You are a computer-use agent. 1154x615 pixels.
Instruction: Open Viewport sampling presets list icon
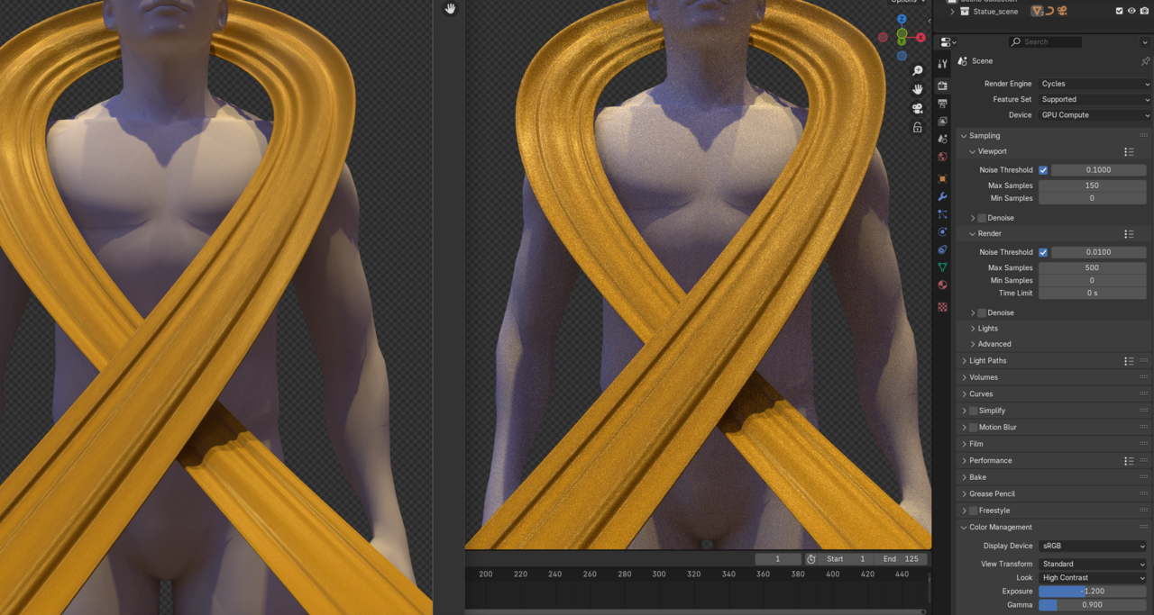[x=1129, y=152]
